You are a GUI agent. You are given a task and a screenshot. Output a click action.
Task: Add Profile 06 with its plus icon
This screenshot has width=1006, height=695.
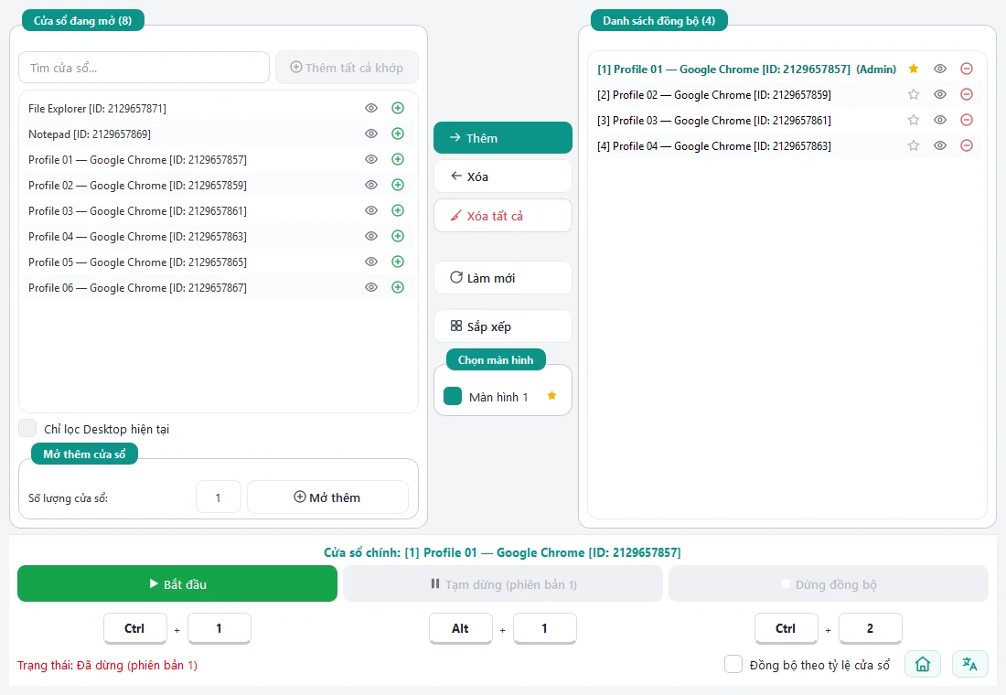(x=398, y=287)
